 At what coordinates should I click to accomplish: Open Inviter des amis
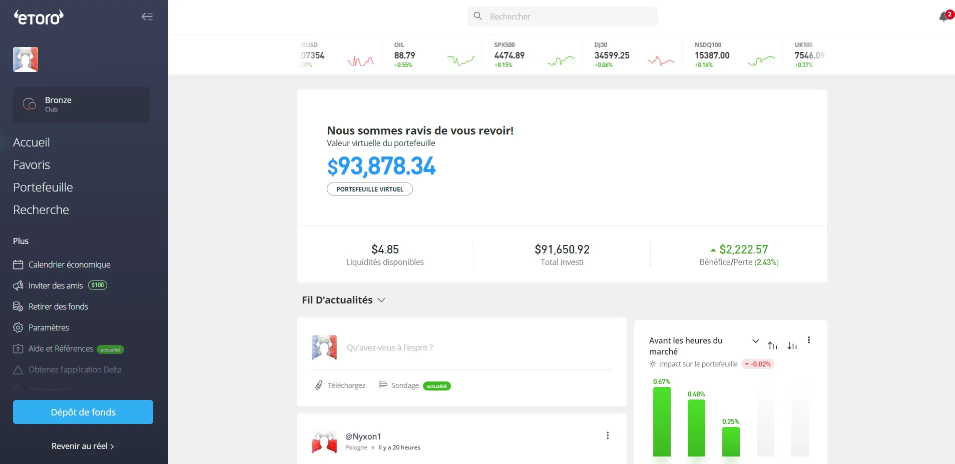click(x=56, y=285)
